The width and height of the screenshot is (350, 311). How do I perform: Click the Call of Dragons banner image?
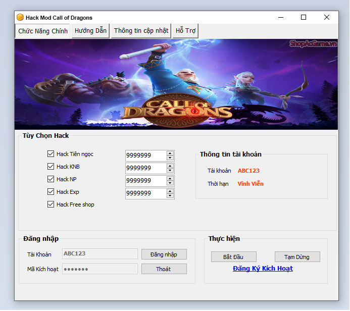point(176,84)
